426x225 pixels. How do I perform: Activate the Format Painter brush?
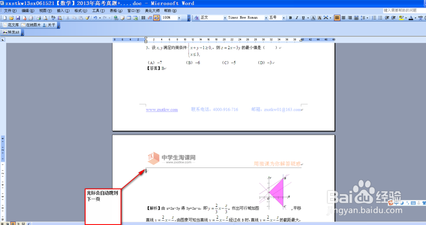(87, 18)
